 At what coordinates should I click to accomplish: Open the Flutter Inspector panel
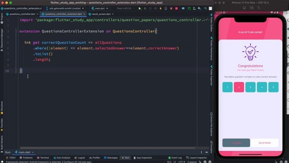click(x=211, y=76)
